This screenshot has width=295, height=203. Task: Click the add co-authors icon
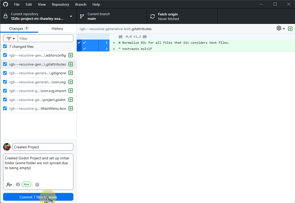point(9,184)
